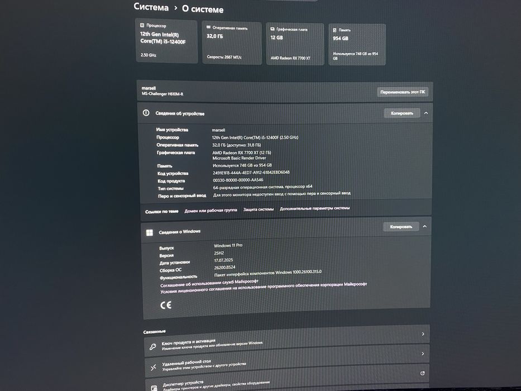
Task: Click the product code 00330-80000-00000-AA546
Action: tap(238, 180)
